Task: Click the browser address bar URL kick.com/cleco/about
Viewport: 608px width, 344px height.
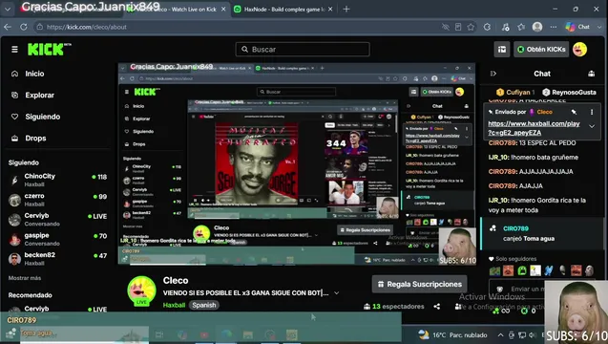Action: click(x=86, y=27)
